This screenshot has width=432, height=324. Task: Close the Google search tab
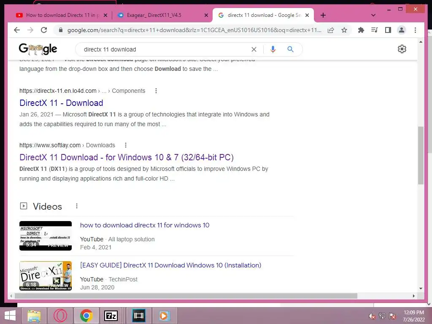307,15
